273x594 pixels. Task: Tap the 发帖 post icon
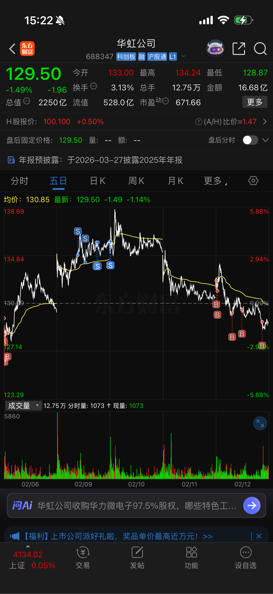pyautogui.click(x=137, y=552)
